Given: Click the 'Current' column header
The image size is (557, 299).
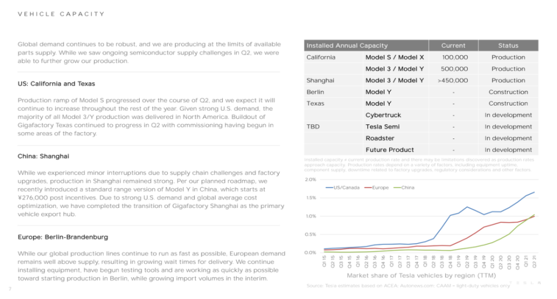Looking at the screenshot, I should pyautogui.click(x=453, y=46).
